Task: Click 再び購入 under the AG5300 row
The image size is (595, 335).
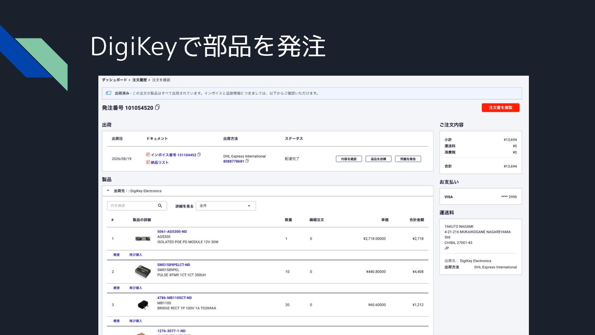Action: point(136,255)
